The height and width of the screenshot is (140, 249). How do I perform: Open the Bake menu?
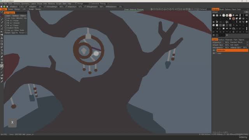click(x=65, y=3)
